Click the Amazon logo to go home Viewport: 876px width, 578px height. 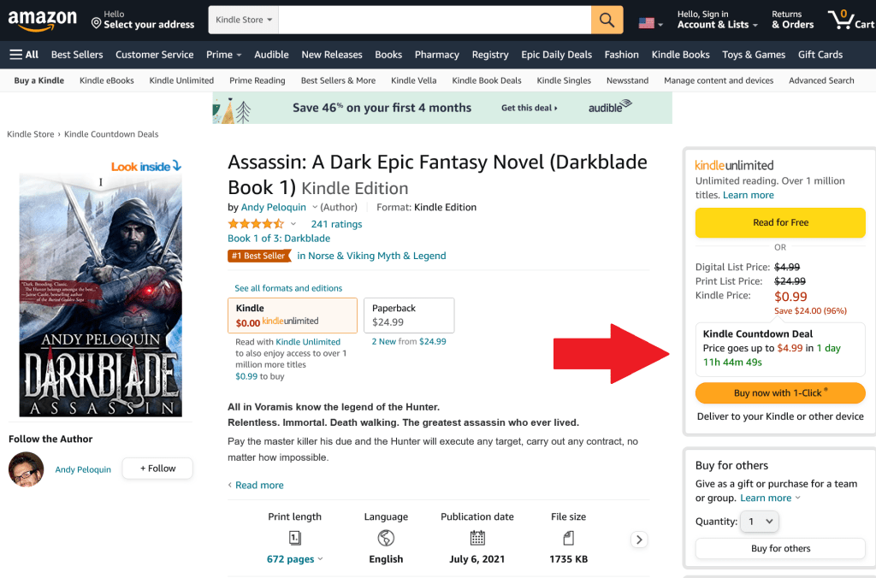pyautogui.click(x=42, y=21)
